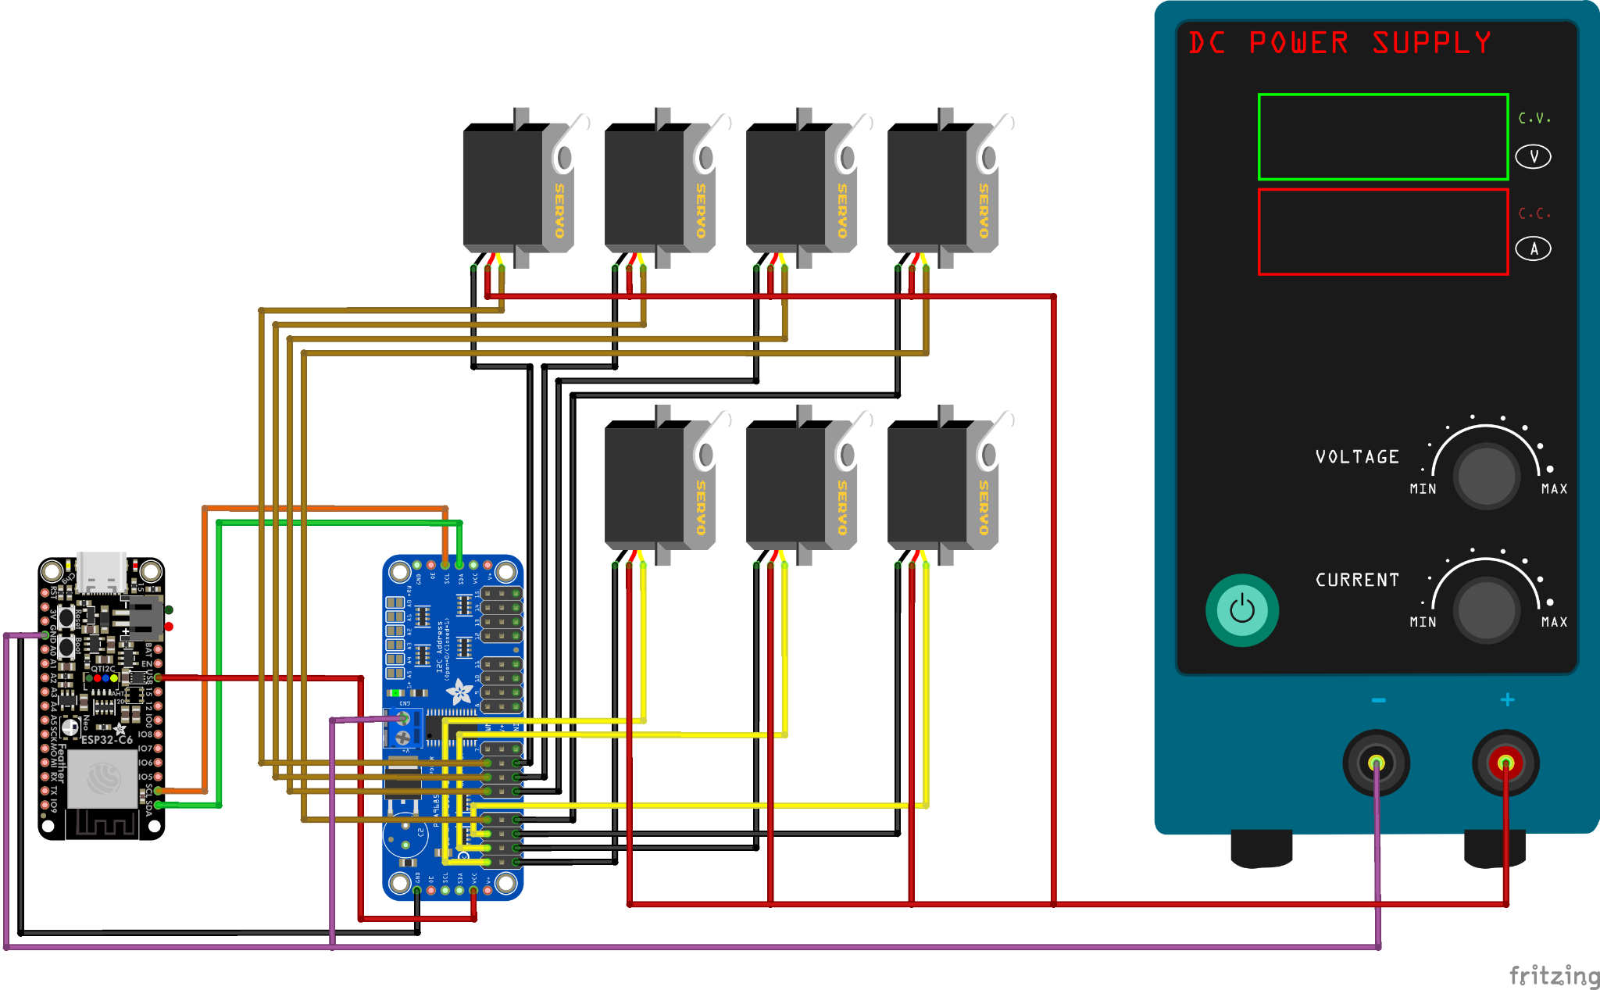Click MAX label beside the VOLTAGE knob

[1554, 488]
